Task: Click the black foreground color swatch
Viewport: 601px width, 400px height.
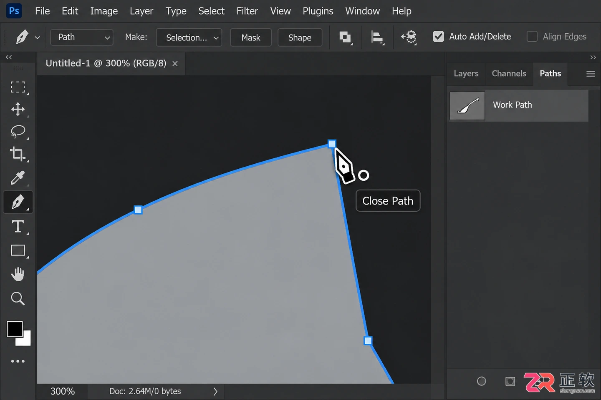Action: [15, 329]
